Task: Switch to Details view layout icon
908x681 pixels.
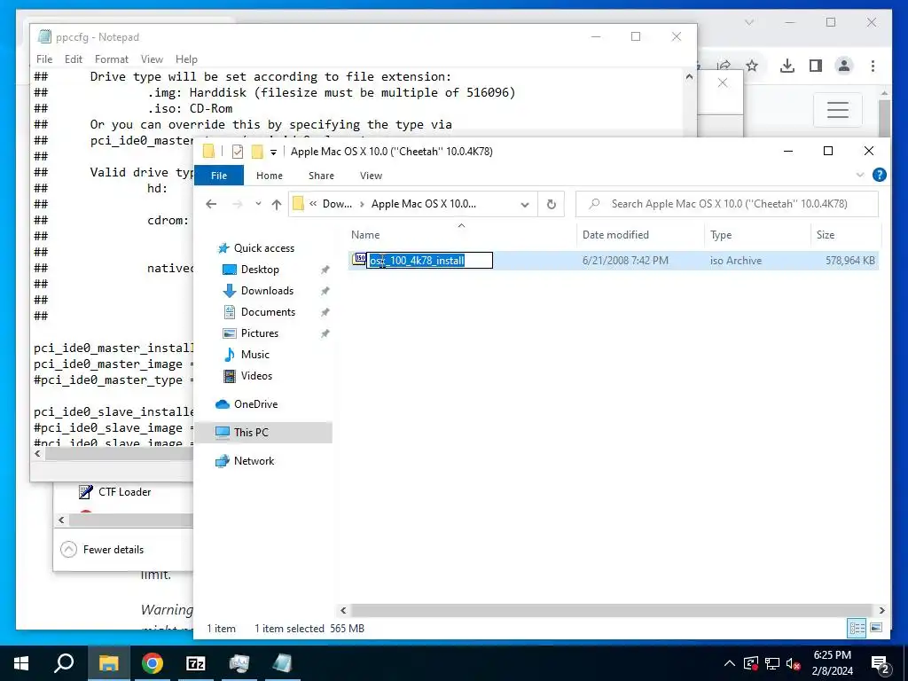Action: (x=857, y=629)
